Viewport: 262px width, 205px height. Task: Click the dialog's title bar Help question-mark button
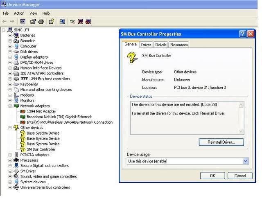point(242,34)
